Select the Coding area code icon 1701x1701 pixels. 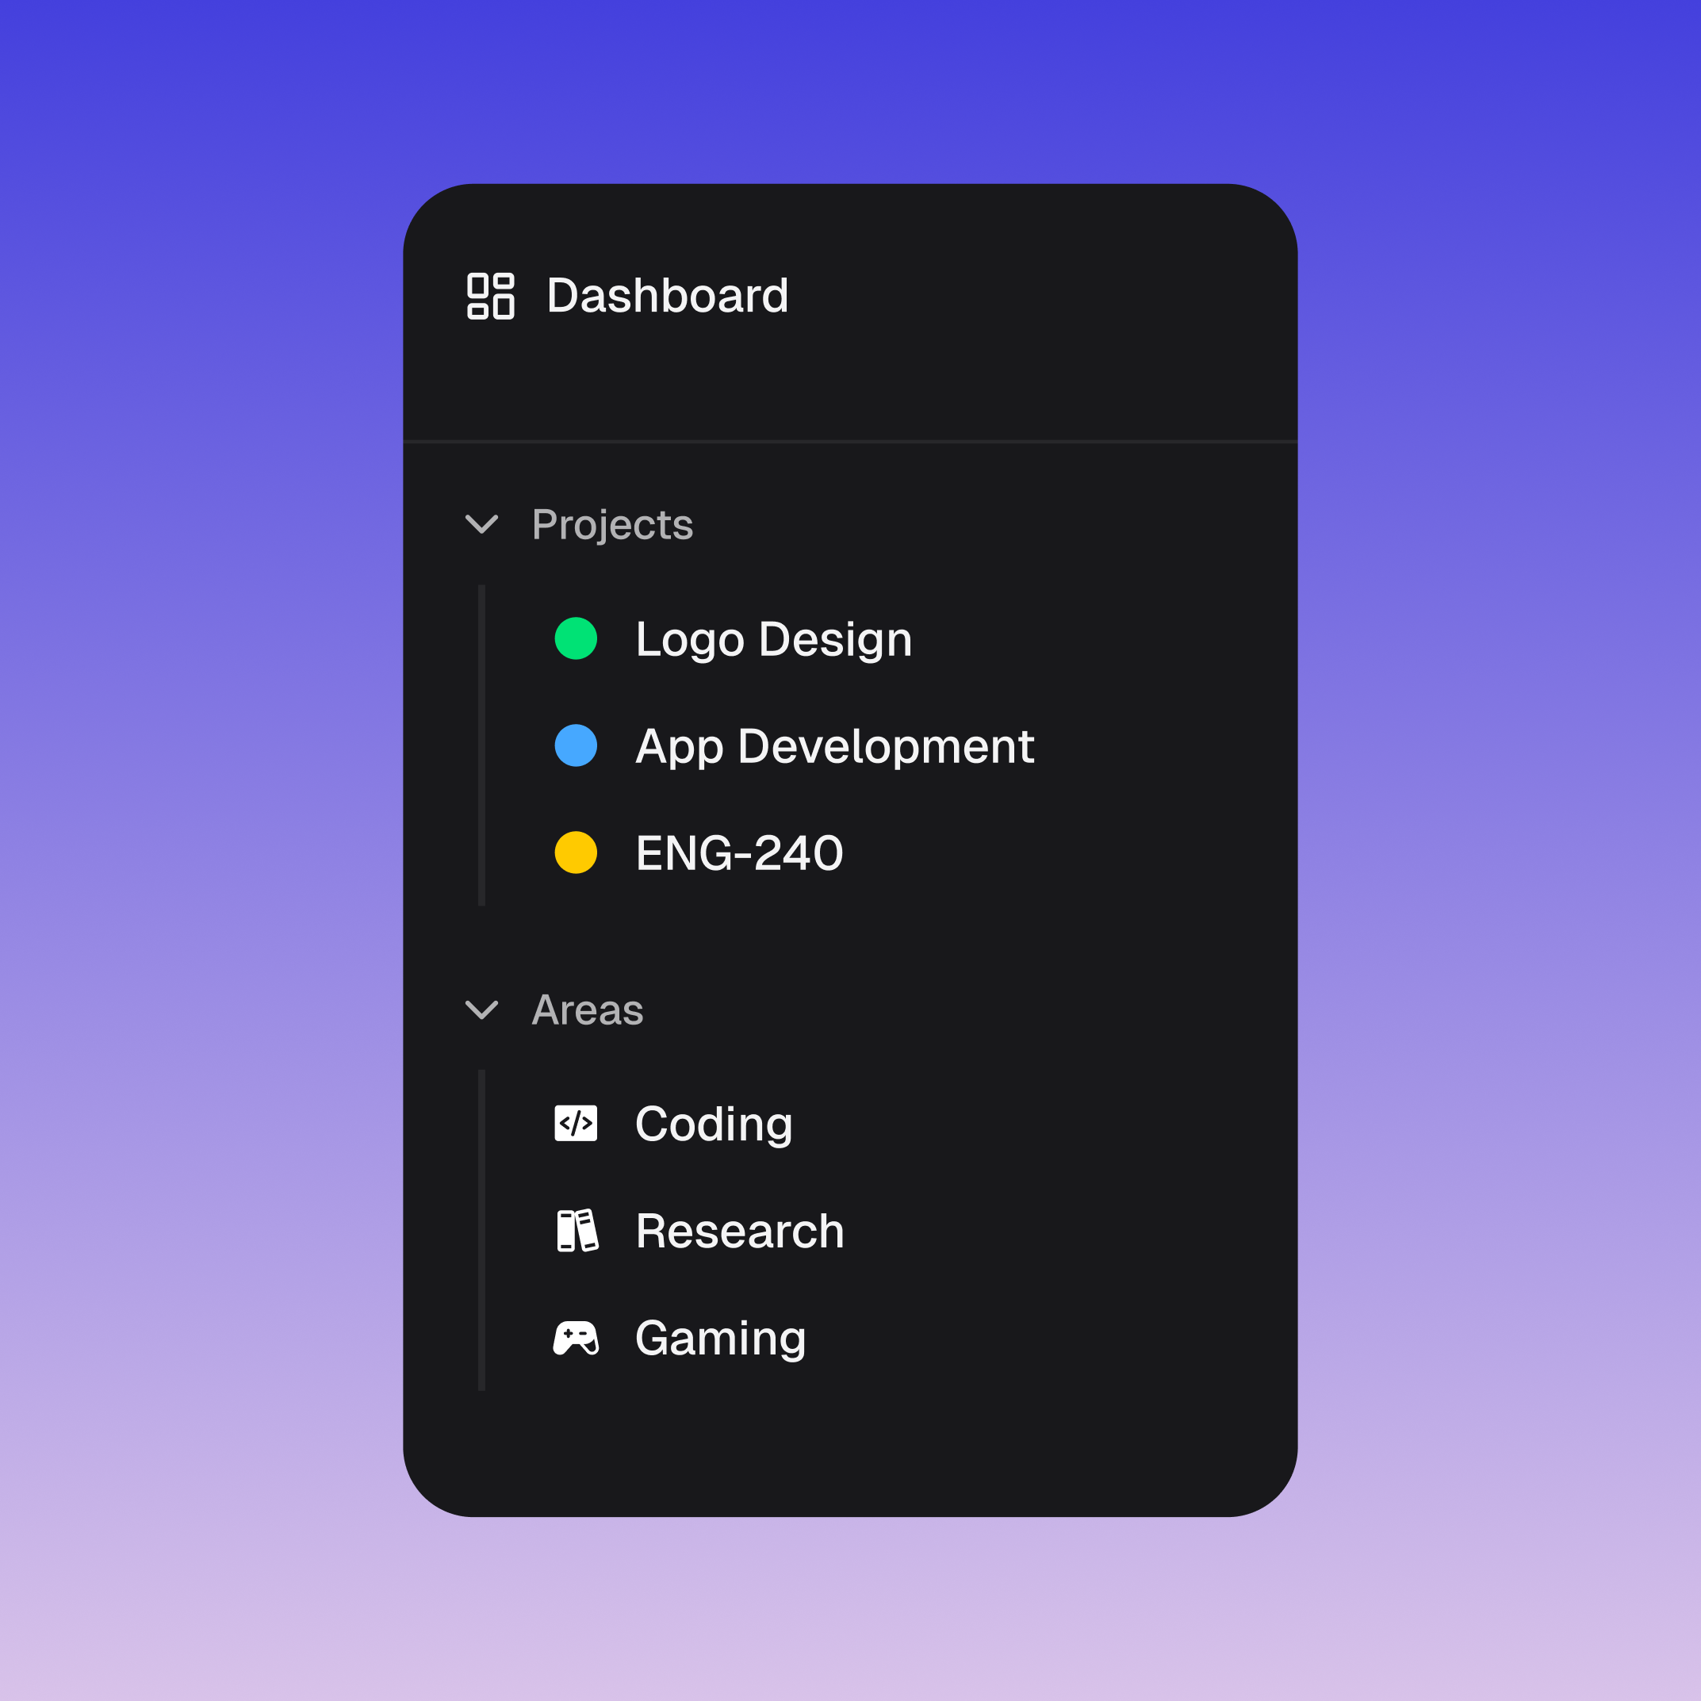tap(577, 1123)
